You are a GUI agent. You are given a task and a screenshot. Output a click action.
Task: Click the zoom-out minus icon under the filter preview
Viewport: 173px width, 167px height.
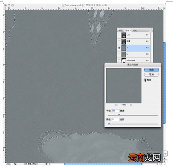[116, 105]
